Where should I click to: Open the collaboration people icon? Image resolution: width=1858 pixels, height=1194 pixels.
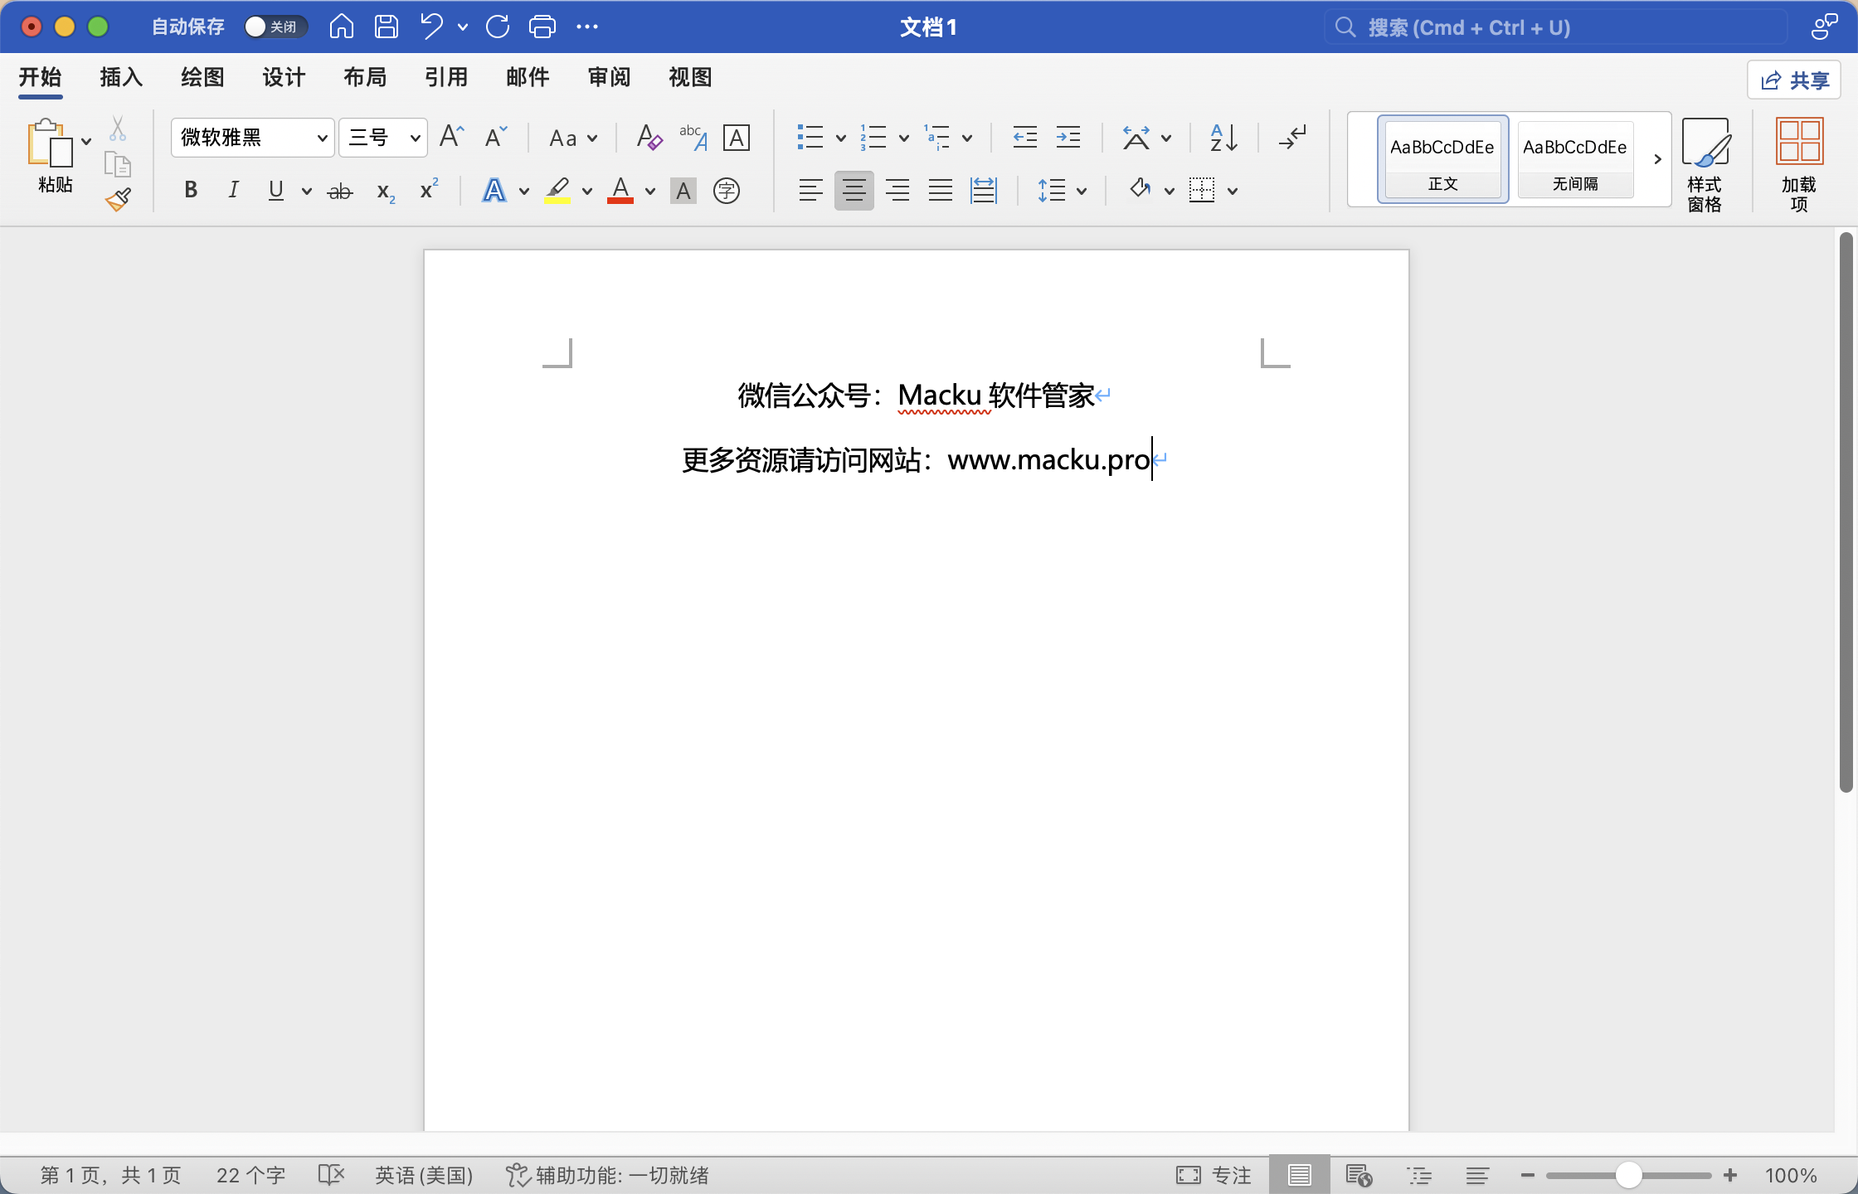tap(1824, 27)
